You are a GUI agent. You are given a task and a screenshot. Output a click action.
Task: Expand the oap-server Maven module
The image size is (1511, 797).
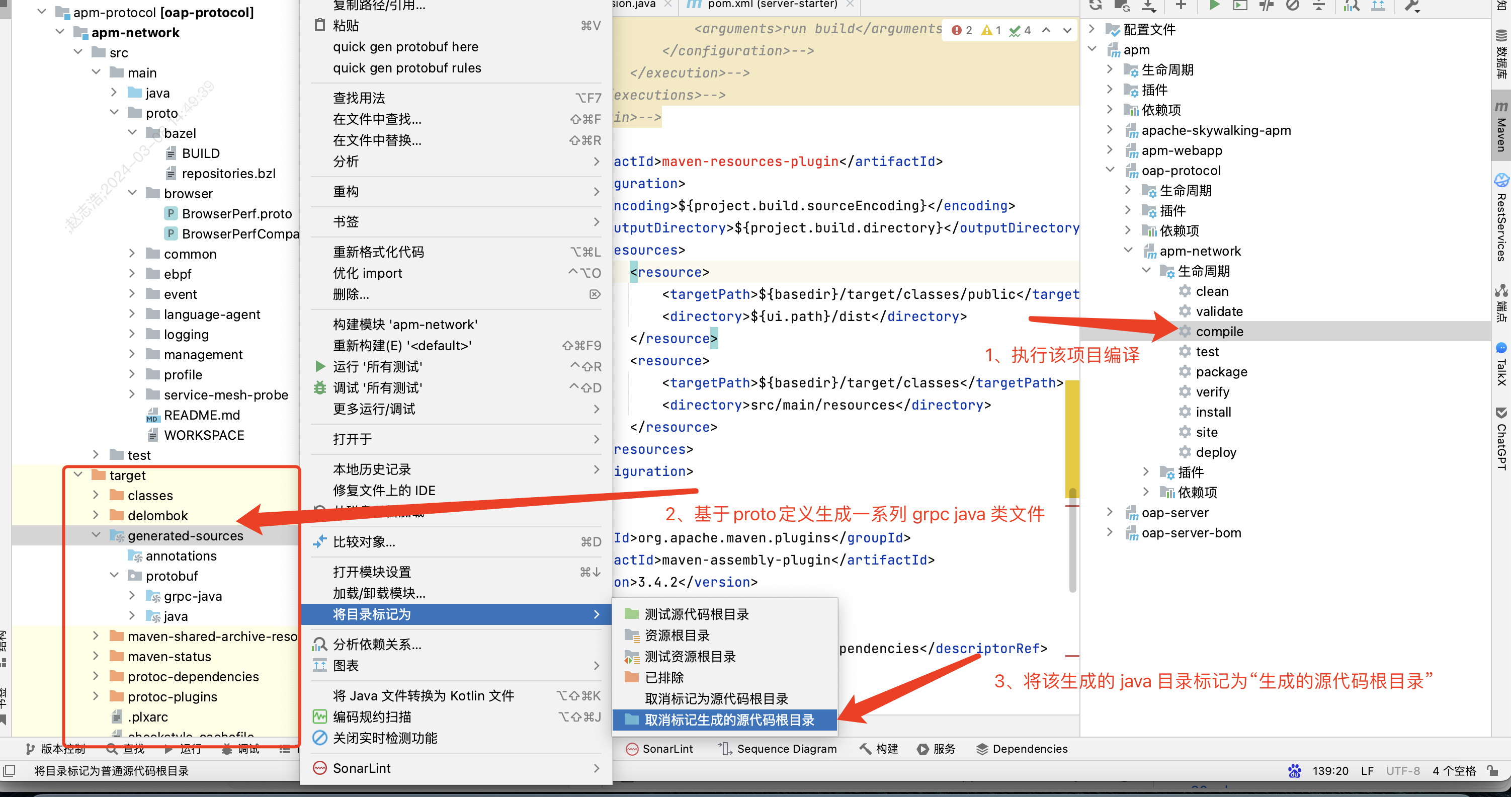1109,512
